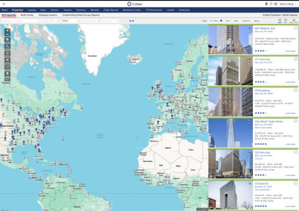Click View More on 45 Broadway card
This screenshot has width=299, height=211.
coord(290,113)
